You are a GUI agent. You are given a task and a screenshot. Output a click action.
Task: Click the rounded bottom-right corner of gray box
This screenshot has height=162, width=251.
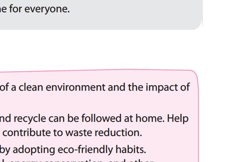(198, 26)
